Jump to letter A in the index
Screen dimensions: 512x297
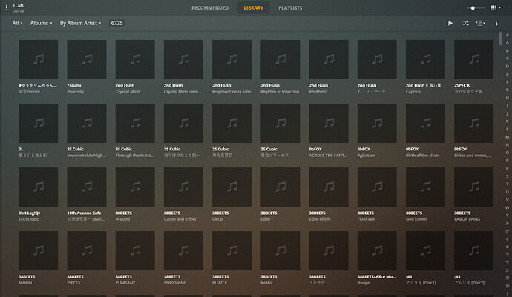(x=507, y=43)
